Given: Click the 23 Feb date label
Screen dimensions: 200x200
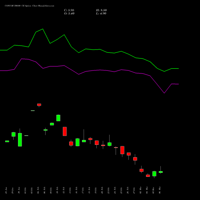Looking at the screenshot, I should click(108, 190).
